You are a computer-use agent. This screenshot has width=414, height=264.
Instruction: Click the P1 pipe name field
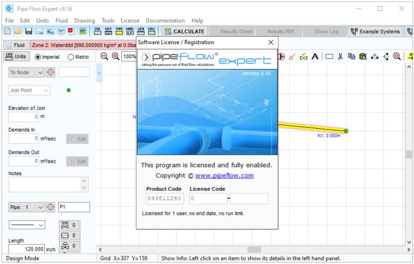click(74, 207)
